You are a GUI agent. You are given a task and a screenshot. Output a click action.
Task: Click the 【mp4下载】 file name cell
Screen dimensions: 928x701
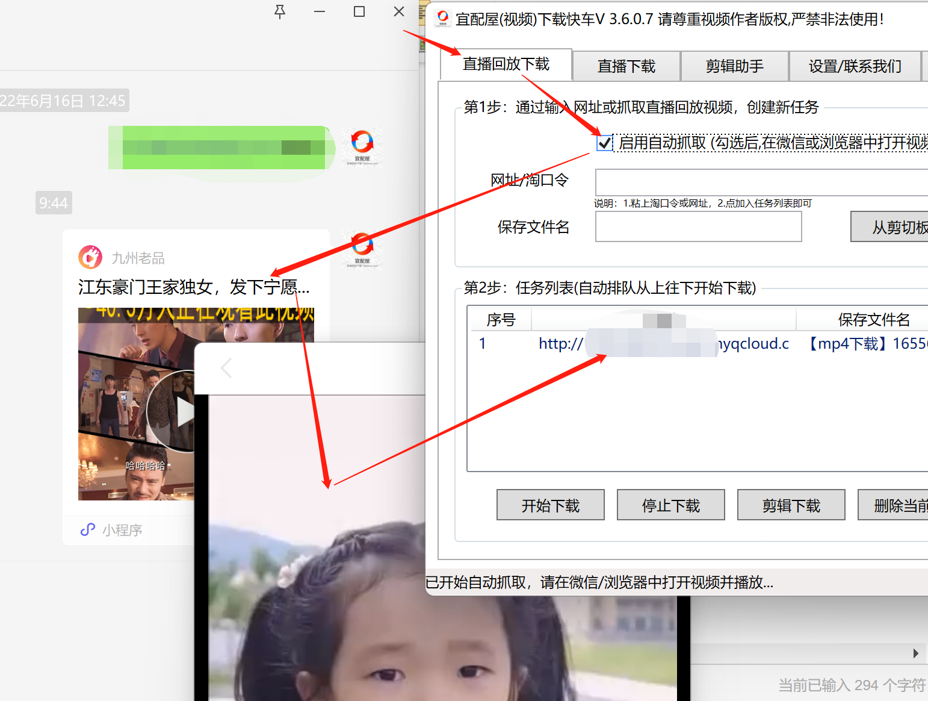coord(865,344)
